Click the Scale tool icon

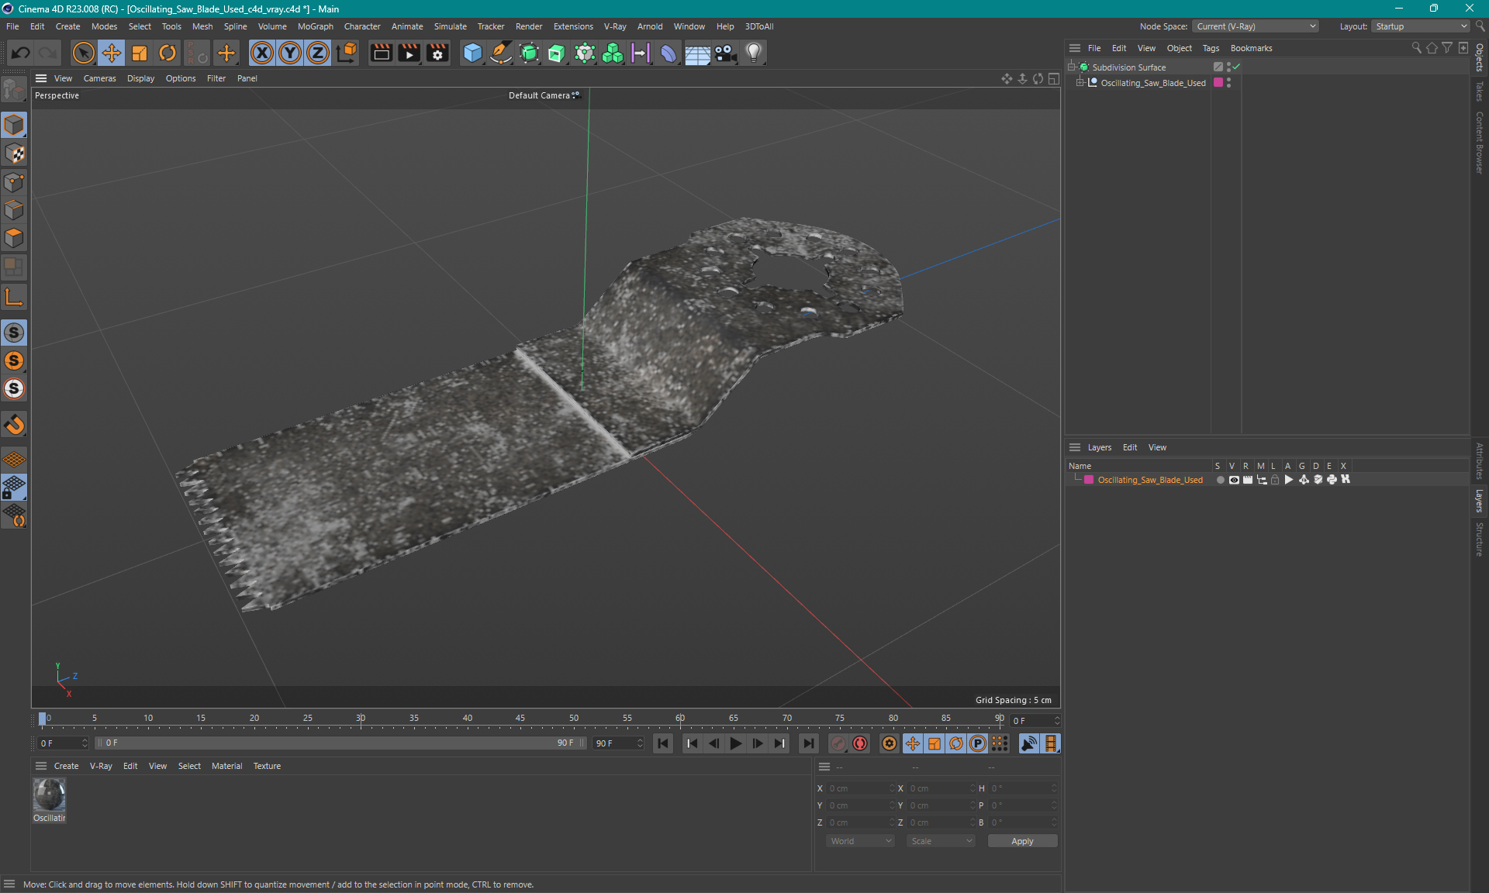(x=140, y=53)
